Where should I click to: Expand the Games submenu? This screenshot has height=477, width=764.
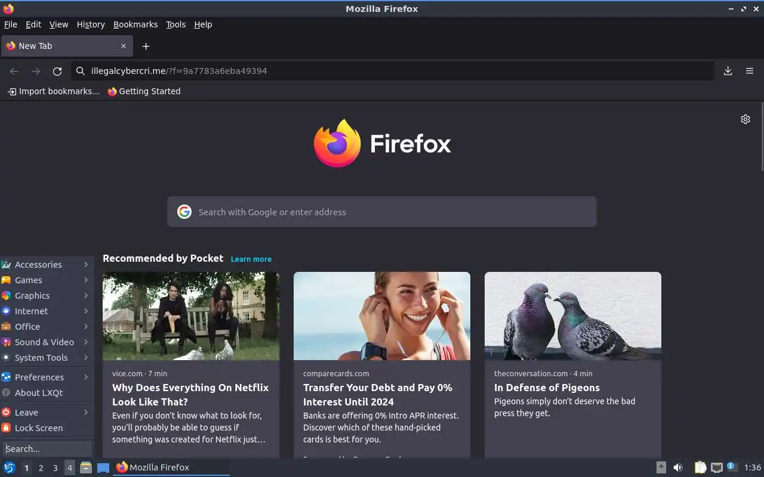tap(47, 280)
